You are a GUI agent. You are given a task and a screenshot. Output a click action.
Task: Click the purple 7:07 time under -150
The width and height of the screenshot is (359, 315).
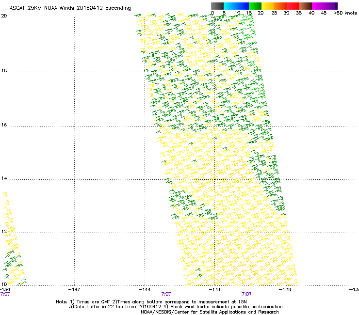point(5,294)
